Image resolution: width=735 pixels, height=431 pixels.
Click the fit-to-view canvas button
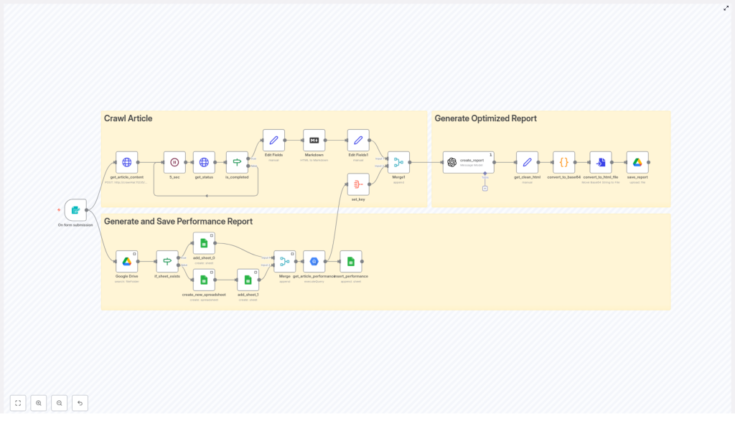(18, 403)
